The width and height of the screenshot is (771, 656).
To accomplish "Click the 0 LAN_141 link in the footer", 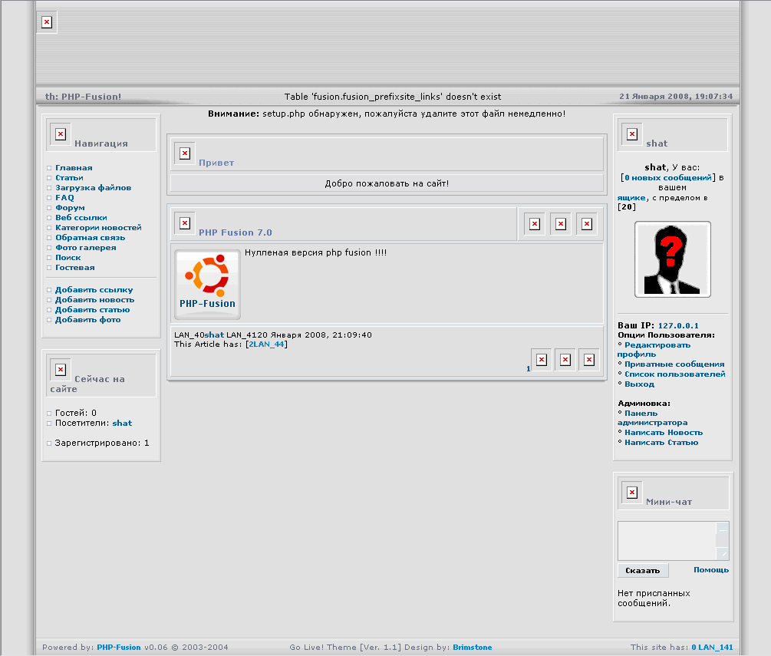I will click(712, 647).
